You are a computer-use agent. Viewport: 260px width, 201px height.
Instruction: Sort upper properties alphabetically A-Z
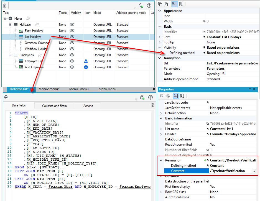(x=181, y=4)
